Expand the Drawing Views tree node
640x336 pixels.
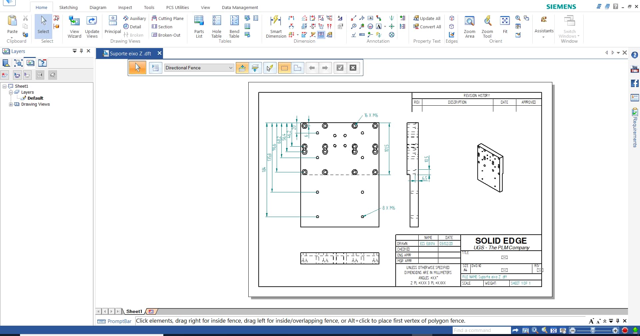coord(11,104)
